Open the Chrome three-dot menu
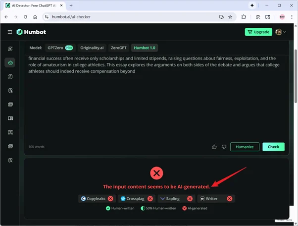 pyautogui.click(x=292, y=16)
